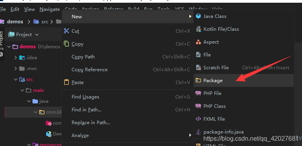Select the java folder label
Image resolution: width=302 pixels, height=146 pixels.
(x=43, y=101)
